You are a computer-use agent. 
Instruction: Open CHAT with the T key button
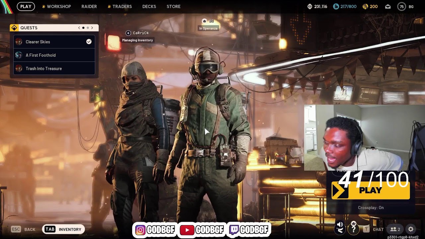(374, 229)
